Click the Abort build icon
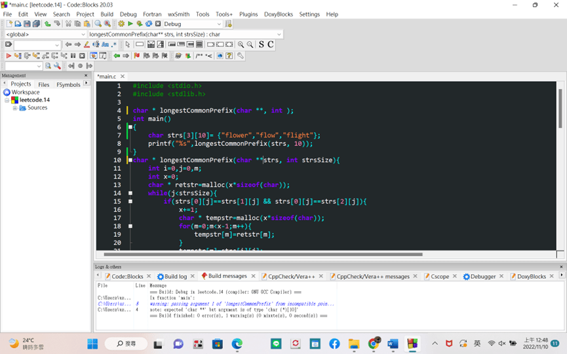567x354 pixels. tap(158, 24)
